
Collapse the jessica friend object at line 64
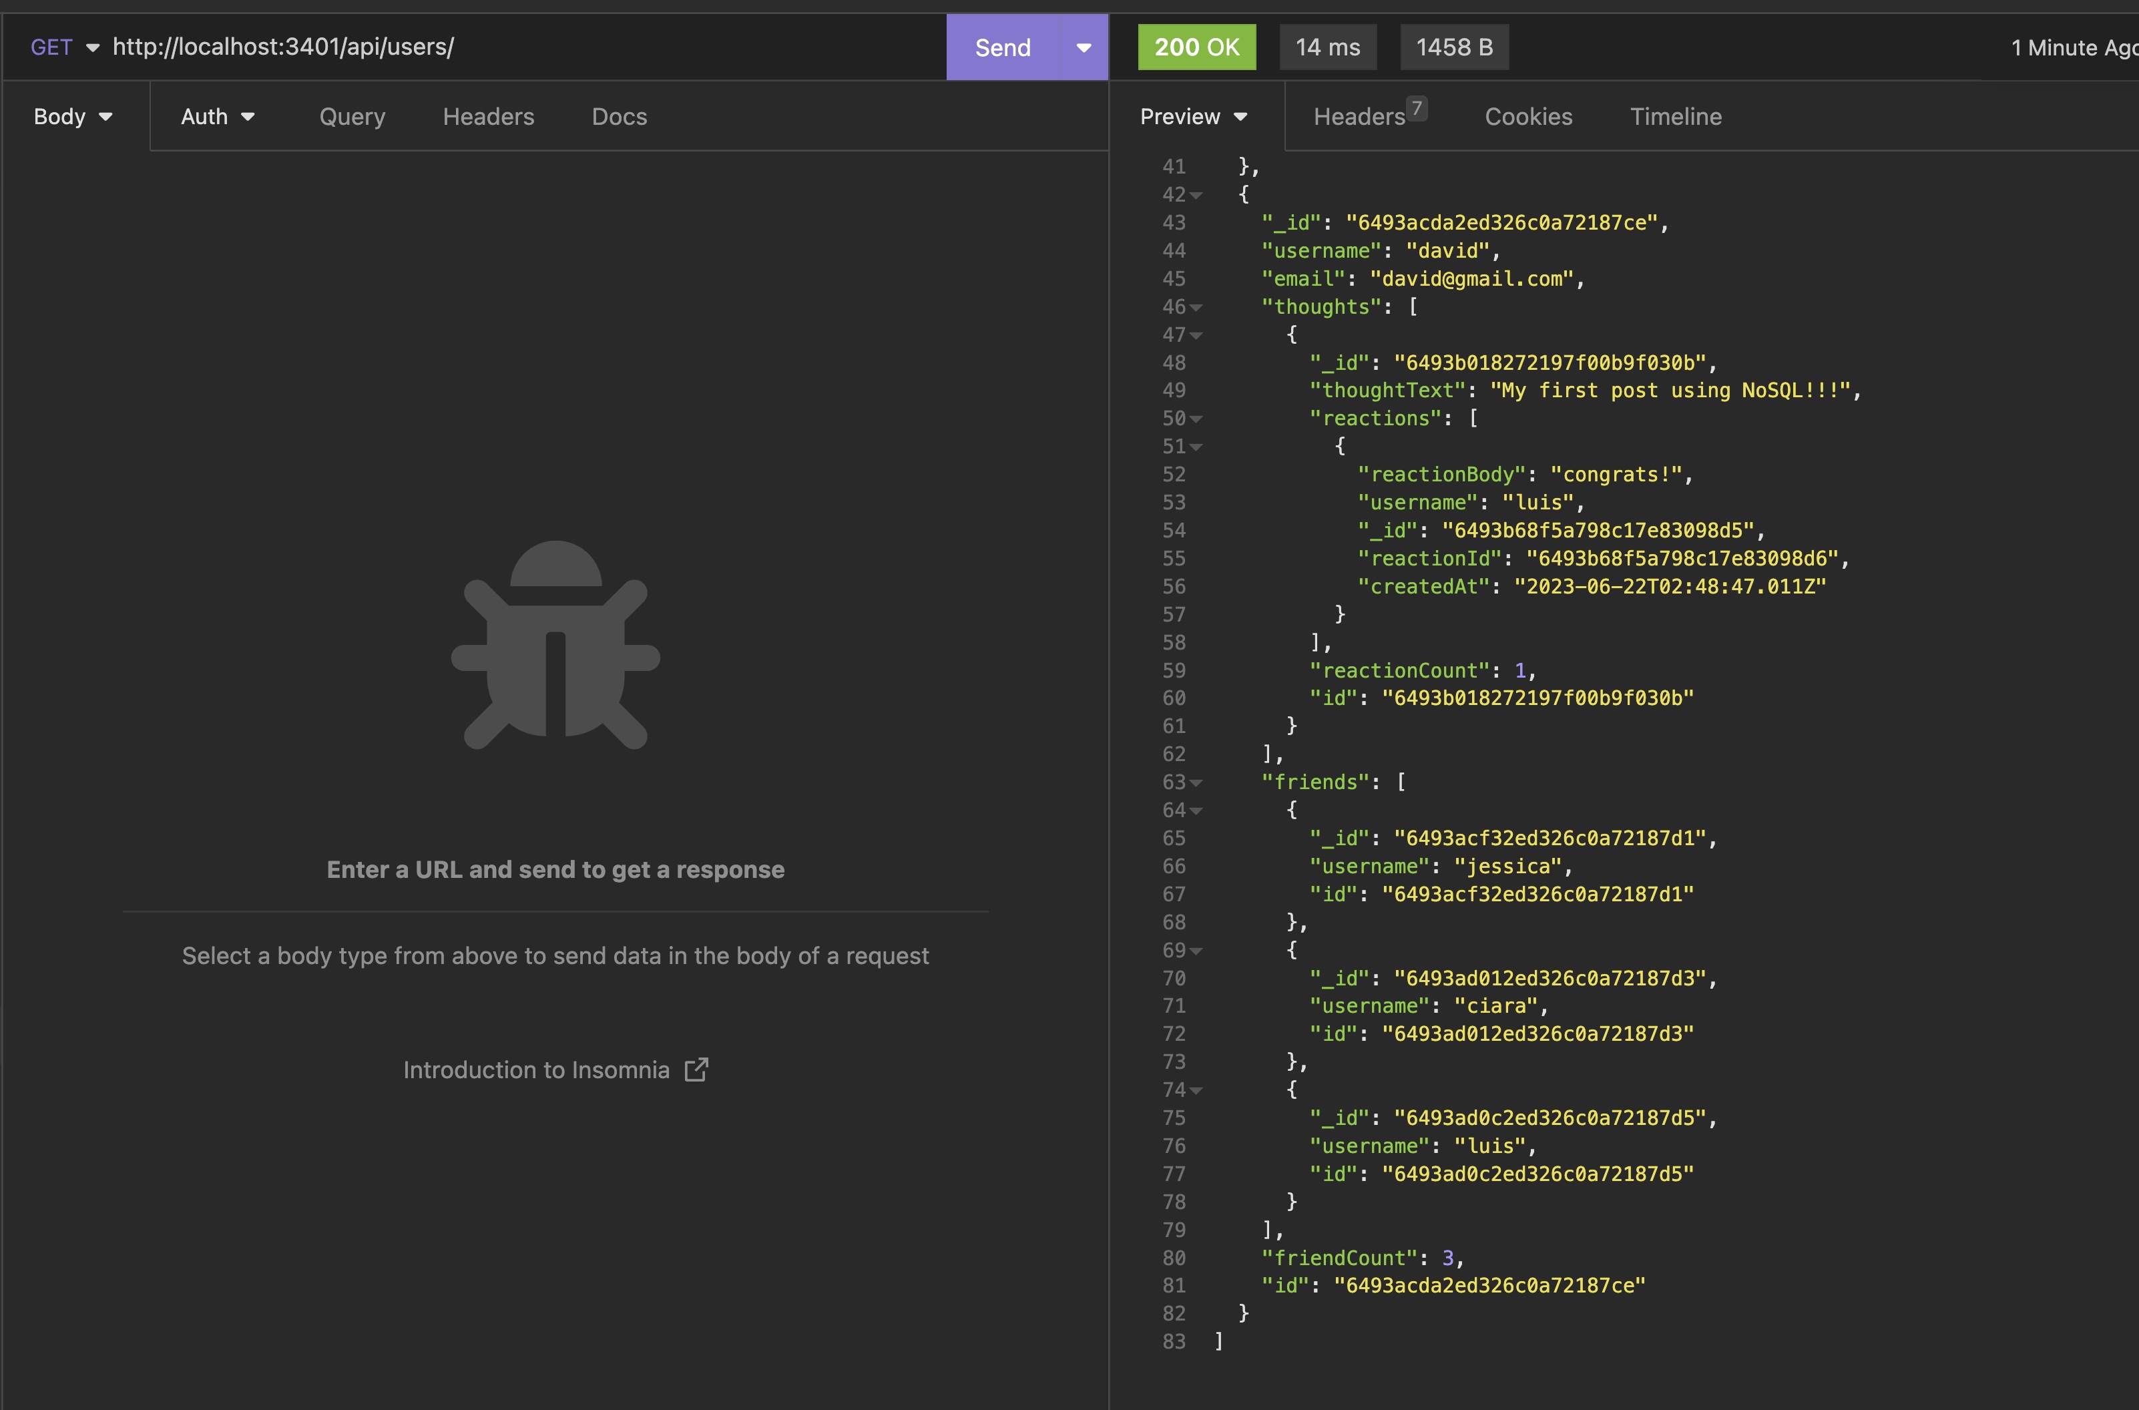(x=1196, y=811)
